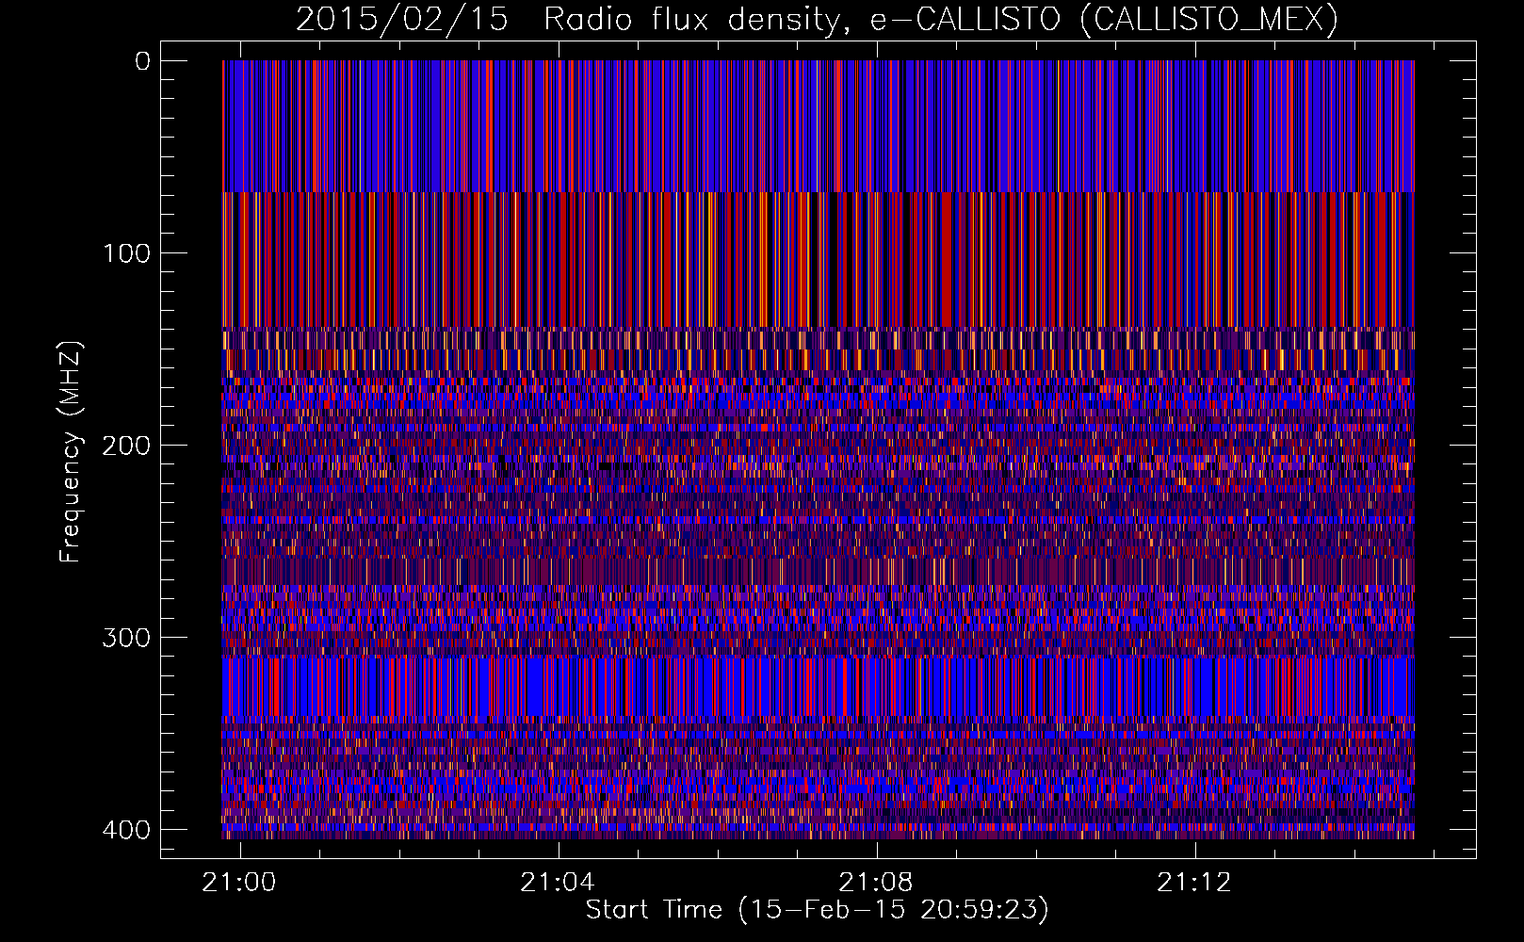Click the x-axis time label '21:12'
Viewport: 1524px width, 942px height.
pos(1194,883)
